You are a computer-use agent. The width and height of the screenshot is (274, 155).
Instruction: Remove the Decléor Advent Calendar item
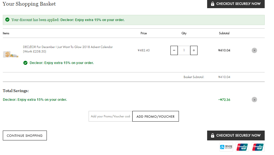point(254,51)
